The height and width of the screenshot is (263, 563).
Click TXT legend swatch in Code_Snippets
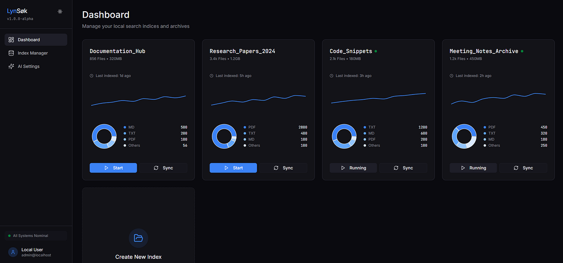365,127
